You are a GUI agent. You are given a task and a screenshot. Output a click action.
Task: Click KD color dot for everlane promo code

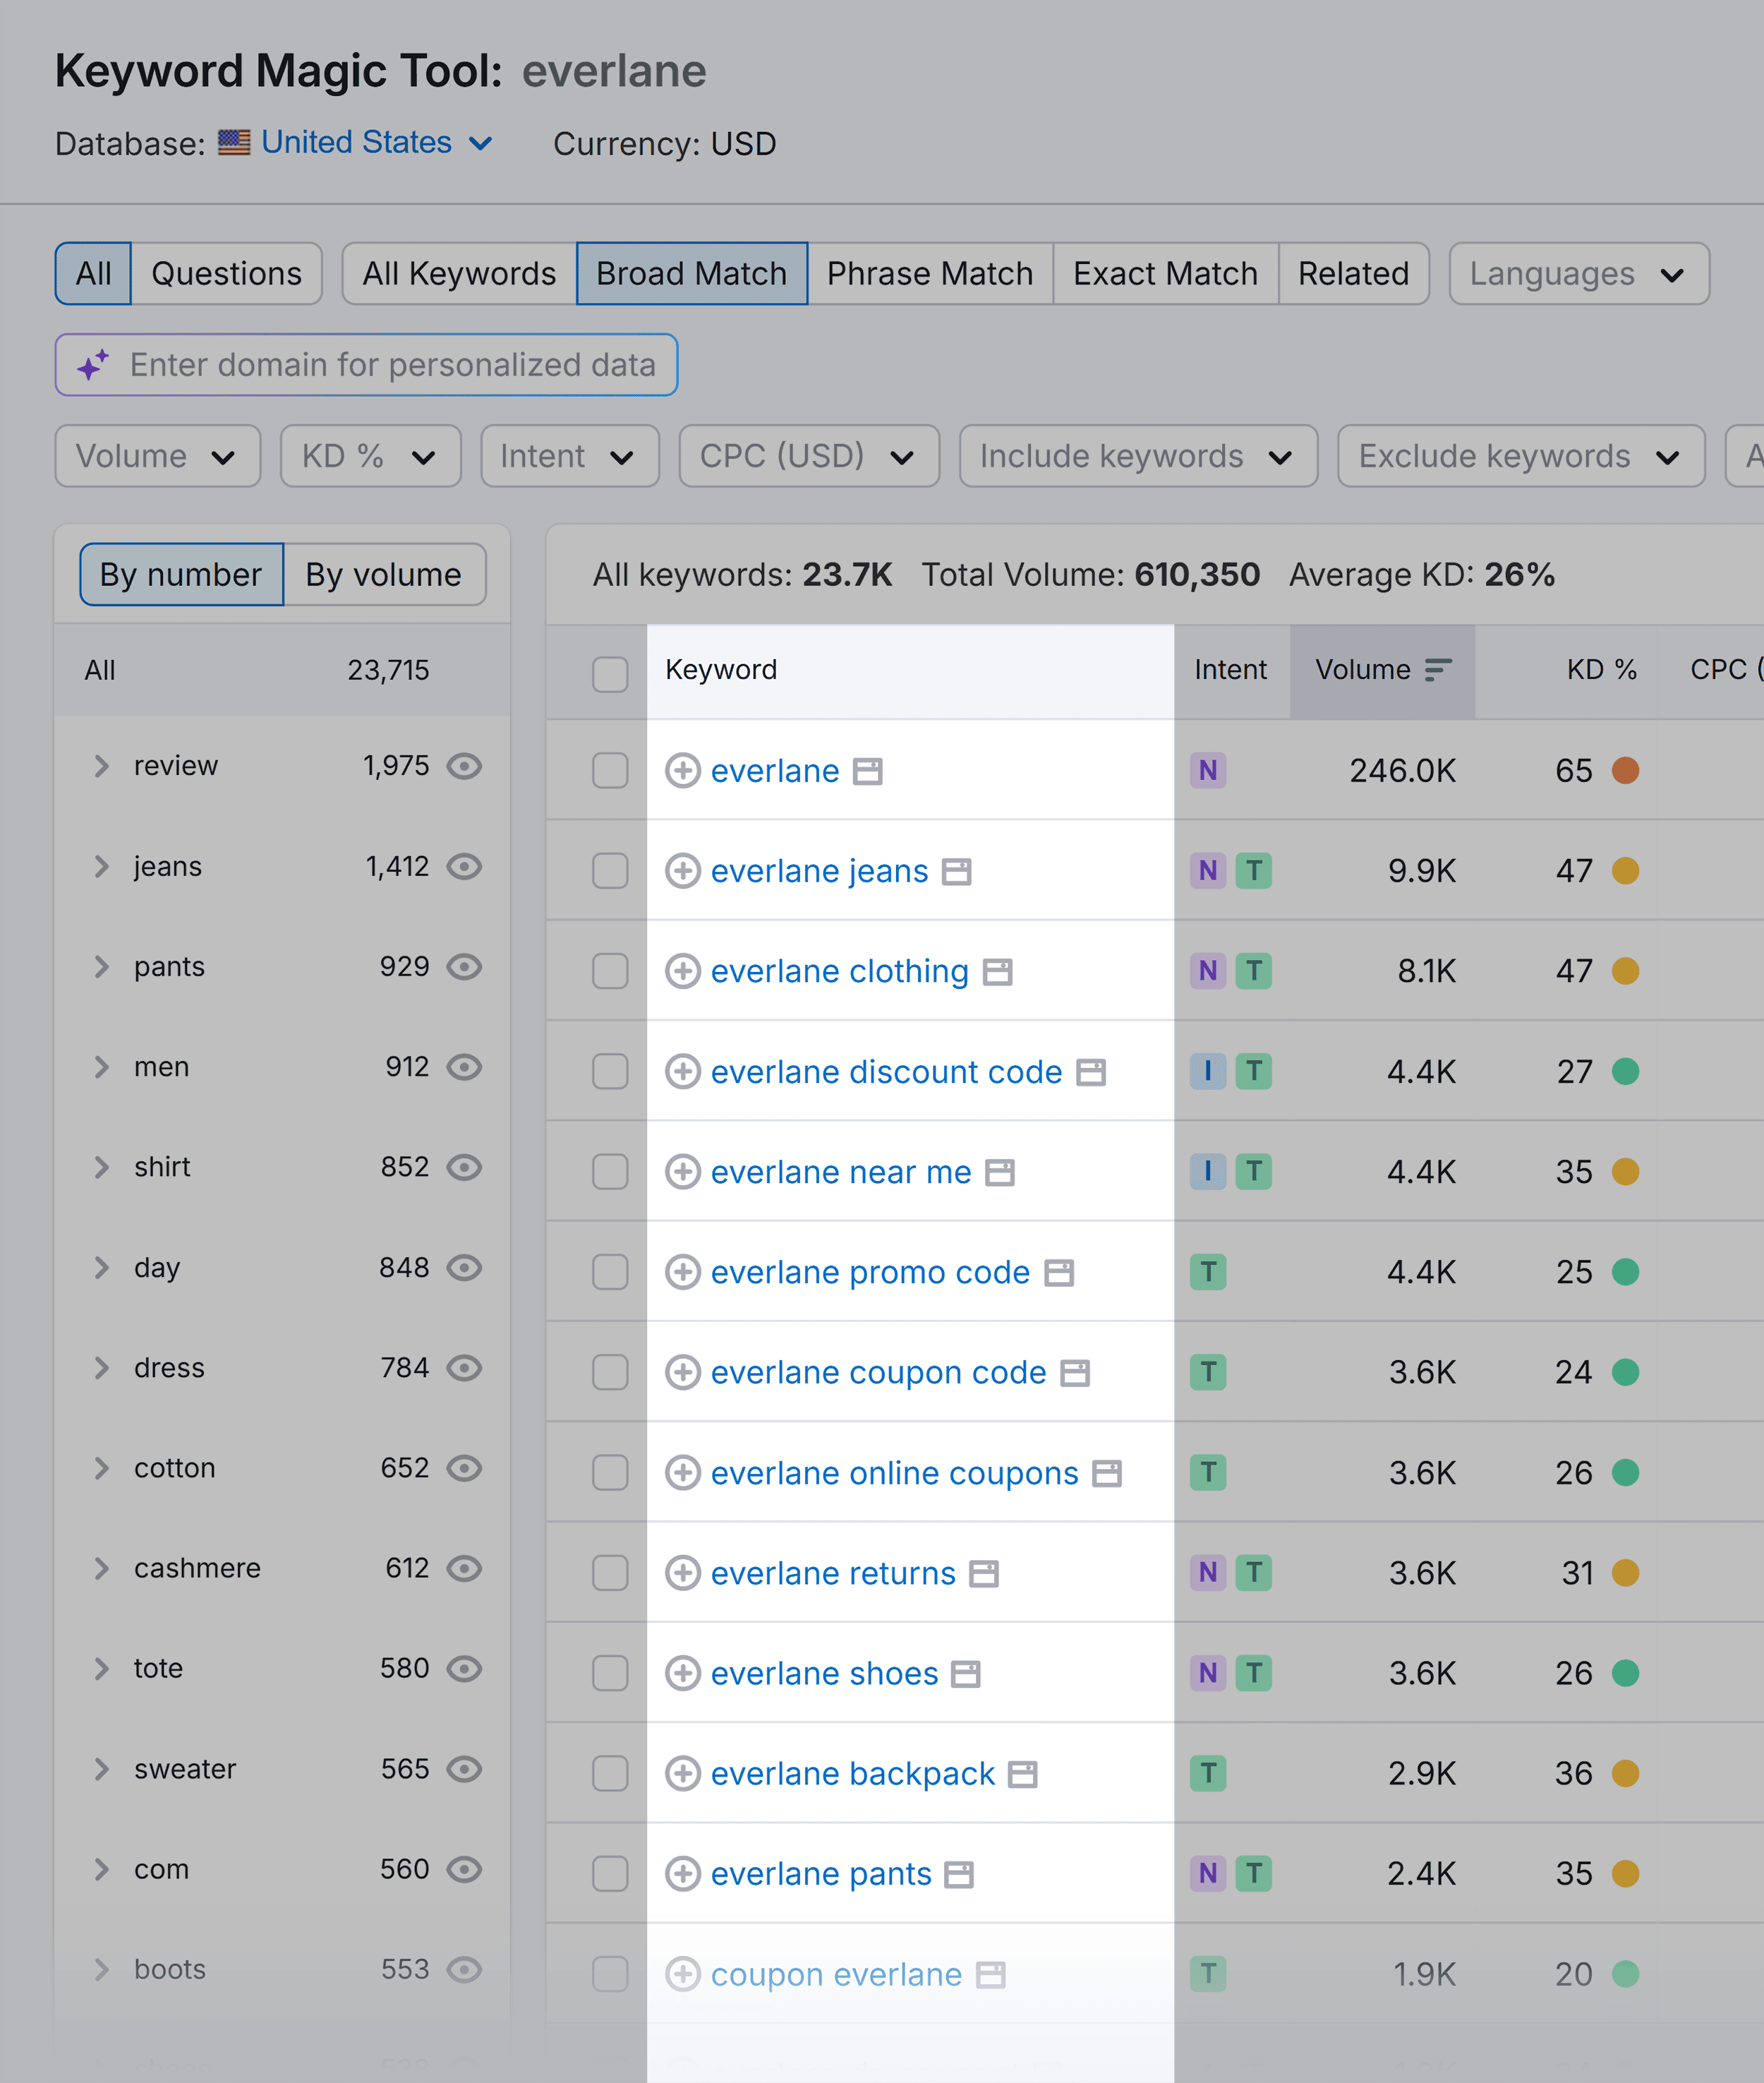coord(1625,1271)
